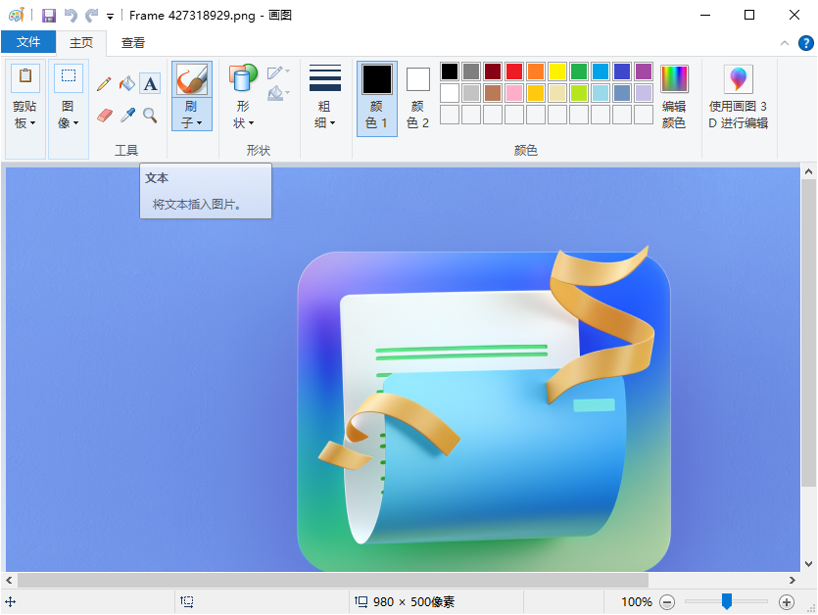Open the File (文件) menu
818x615 pixels.
pyautogui.click(x=28, y=42)
